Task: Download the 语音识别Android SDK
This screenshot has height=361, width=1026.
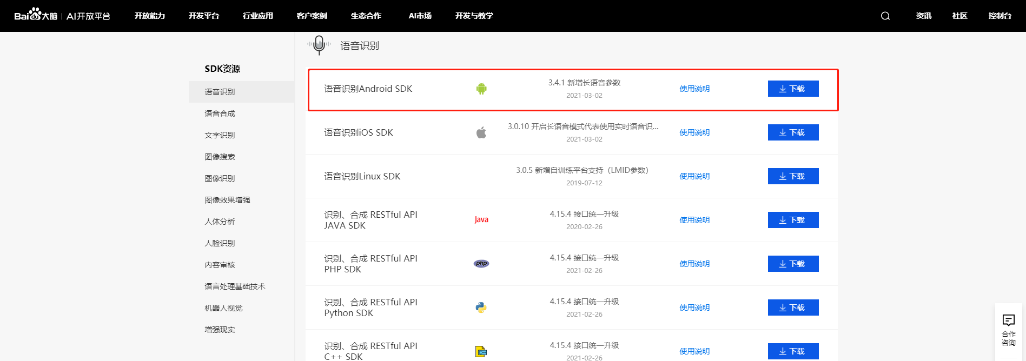Action: coord(793,89)
